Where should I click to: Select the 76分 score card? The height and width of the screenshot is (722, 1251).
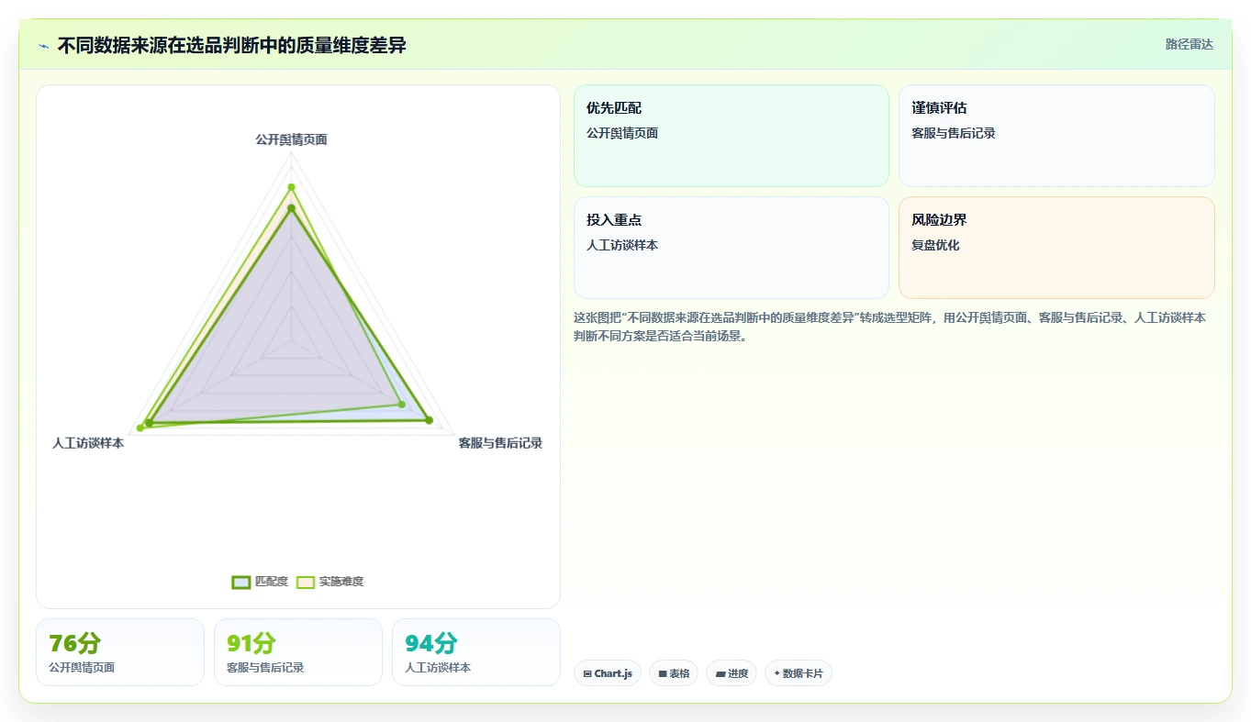point(120,652)
